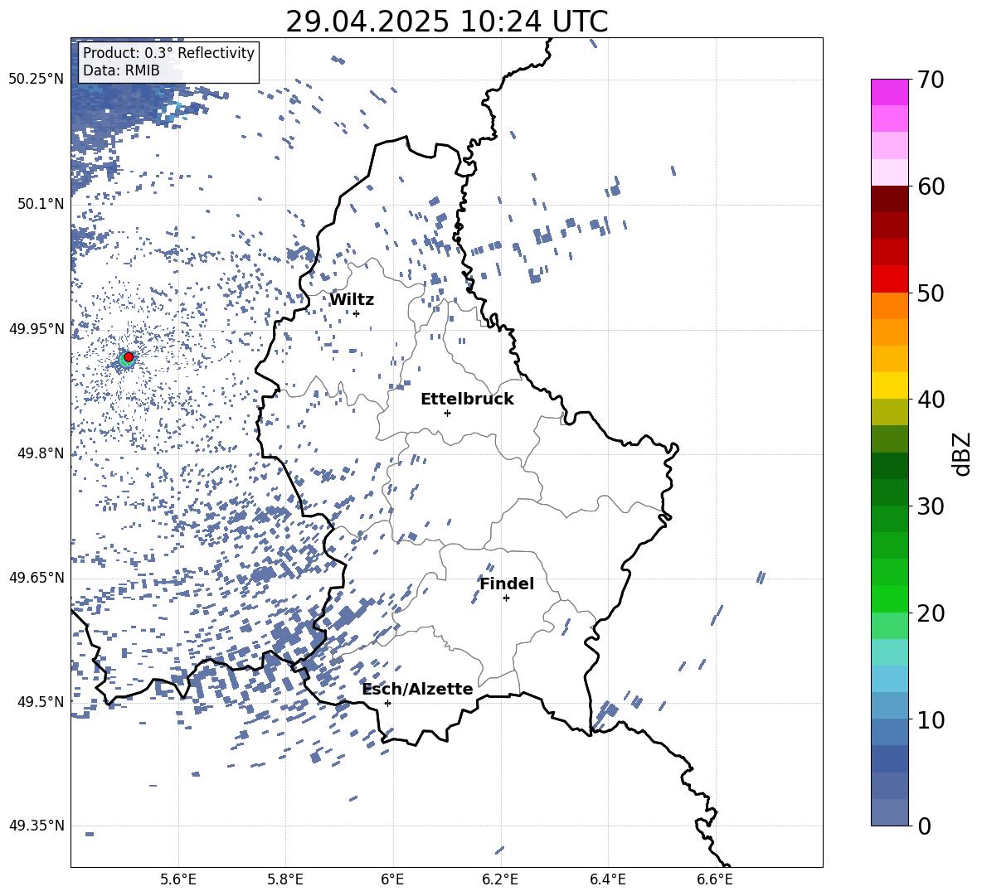
Task: Click the magenta 68-70 dBZ color band
Action: click(x=890, y=93)
